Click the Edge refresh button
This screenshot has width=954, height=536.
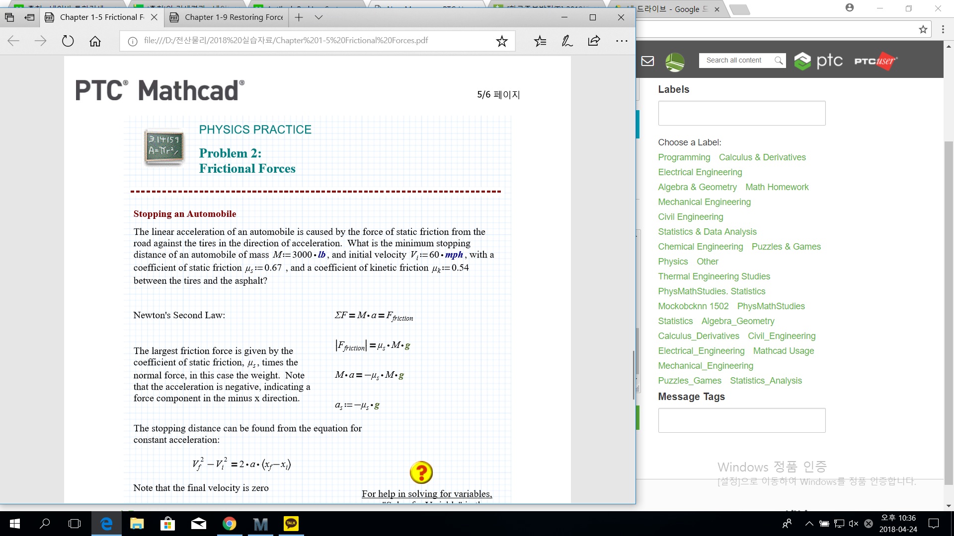[68, 41]
